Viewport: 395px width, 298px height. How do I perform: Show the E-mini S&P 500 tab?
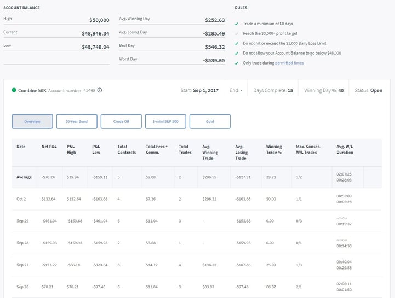pyautogui.click(x=165, y=121)
